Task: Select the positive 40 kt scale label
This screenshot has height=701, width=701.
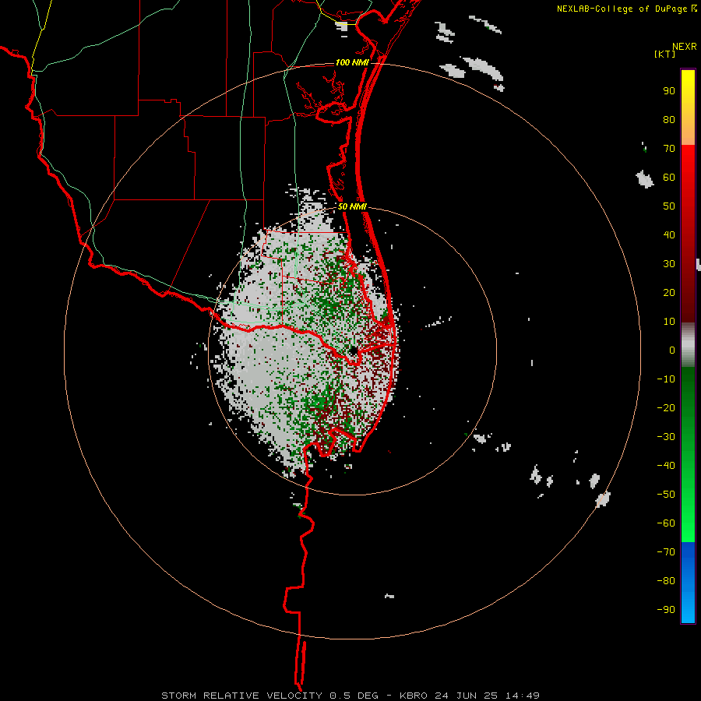Action: [x=669, y=235]
